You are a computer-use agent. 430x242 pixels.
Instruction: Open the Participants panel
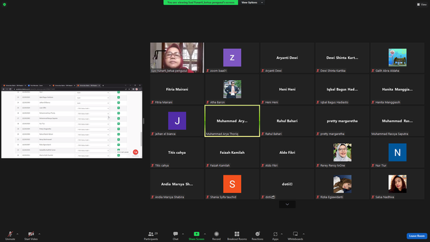(x=151, y=235)
